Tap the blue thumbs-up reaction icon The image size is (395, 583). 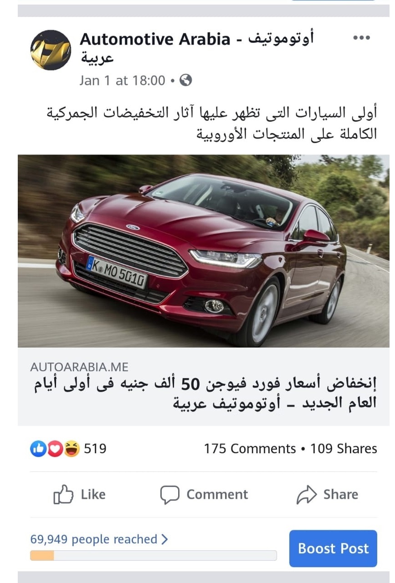(x=37, y=449)
